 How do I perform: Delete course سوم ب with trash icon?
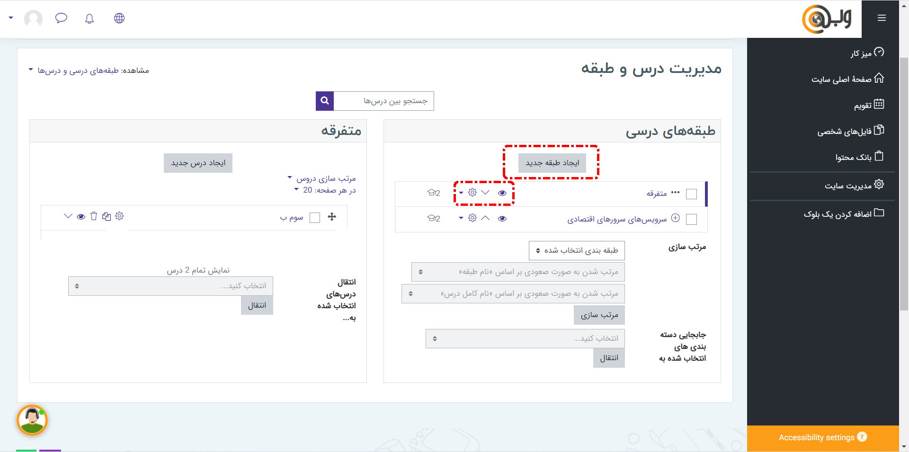[94, 216]
